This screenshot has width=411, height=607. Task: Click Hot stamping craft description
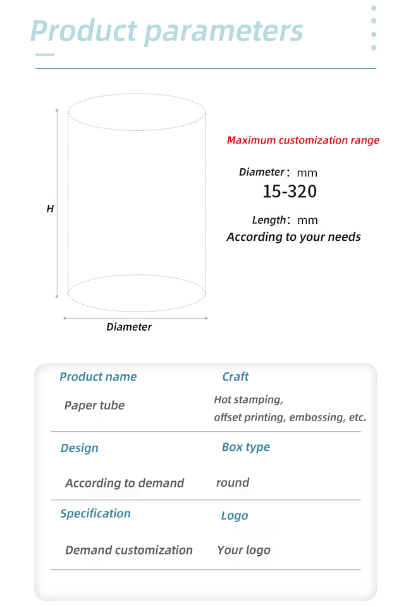[290, 408]
